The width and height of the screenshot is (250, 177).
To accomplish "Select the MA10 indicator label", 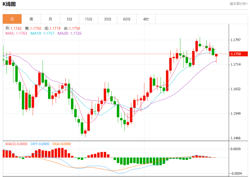I will [42, 33].
